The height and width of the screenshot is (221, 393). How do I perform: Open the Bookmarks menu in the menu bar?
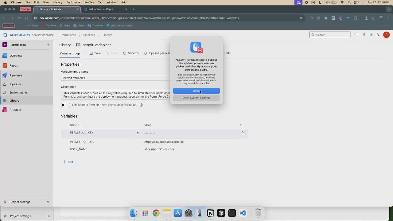(73, 2)
